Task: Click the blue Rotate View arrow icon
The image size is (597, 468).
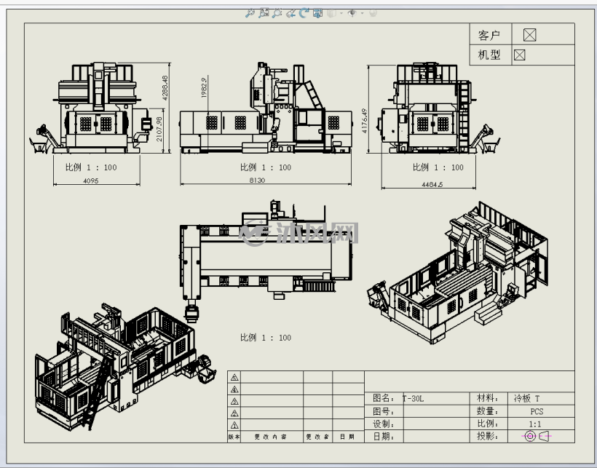Action: (304, 13)
